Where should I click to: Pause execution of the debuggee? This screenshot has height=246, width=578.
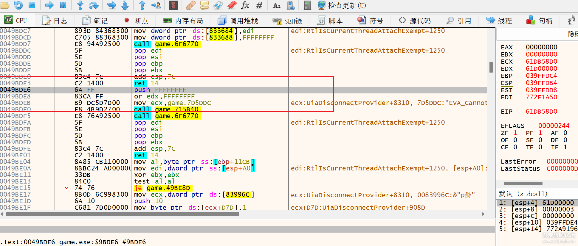(63, 5)
